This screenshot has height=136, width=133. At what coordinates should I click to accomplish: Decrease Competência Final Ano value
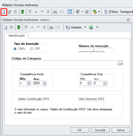pyautogui.click(x=105, y=84)
